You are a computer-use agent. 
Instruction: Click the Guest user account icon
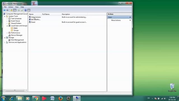(x=30, y=22)
